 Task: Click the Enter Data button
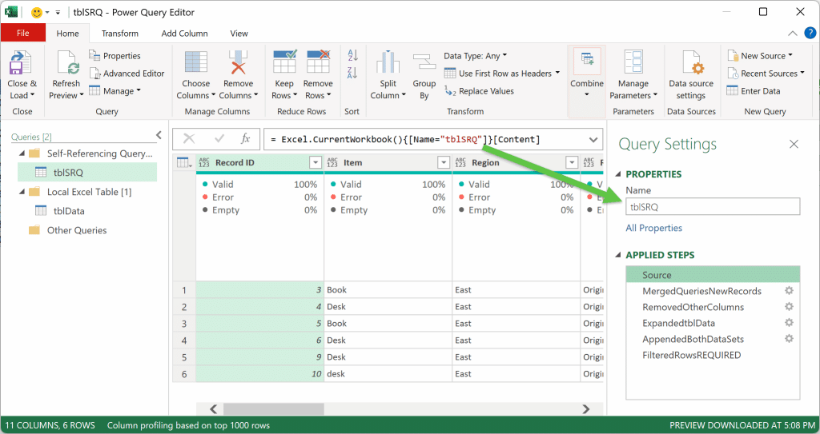pyautogui.click(x=754, y=91)
